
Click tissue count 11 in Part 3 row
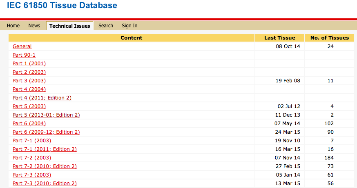[330, 81]
